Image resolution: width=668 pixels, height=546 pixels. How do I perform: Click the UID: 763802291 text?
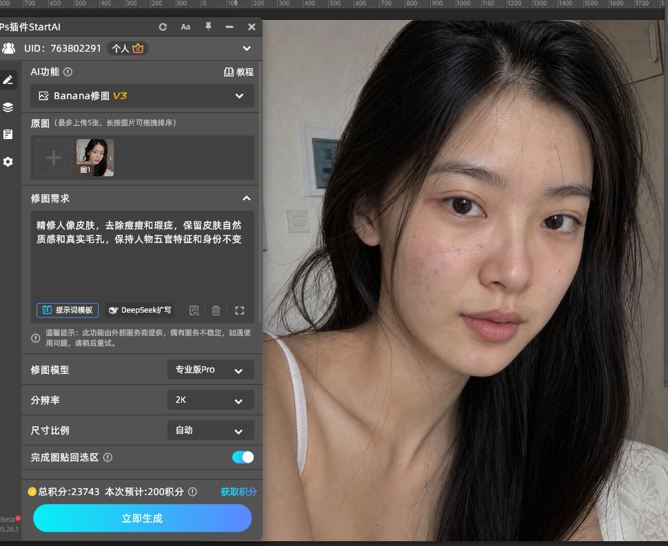click(x=63, y=48)
